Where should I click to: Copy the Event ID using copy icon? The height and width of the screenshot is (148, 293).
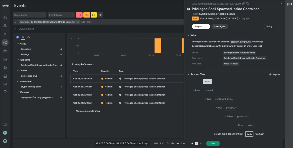(248, 4)
